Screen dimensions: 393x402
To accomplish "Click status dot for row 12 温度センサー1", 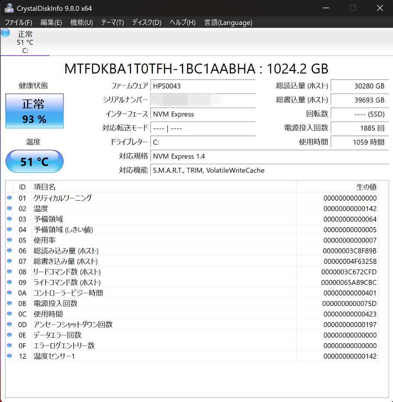I will coord(9,356).
